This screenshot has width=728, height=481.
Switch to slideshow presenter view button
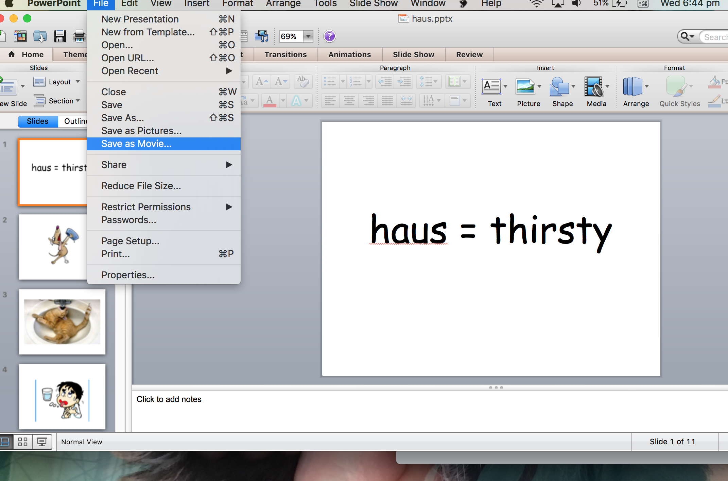pos(42,442)
